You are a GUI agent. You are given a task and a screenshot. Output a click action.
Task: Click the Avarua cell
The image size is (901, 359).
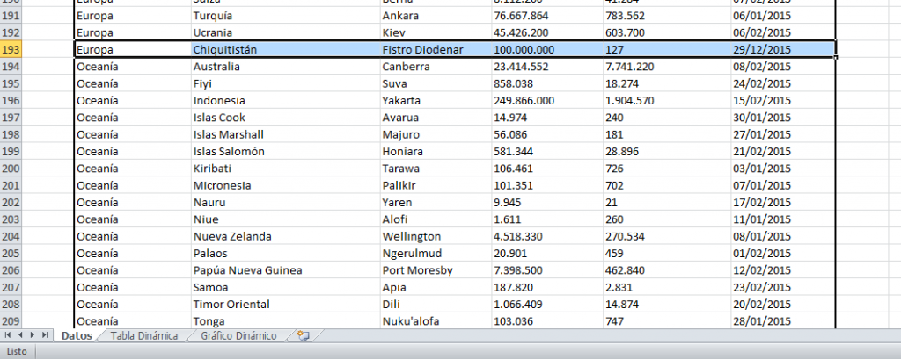tap(436, 118)
